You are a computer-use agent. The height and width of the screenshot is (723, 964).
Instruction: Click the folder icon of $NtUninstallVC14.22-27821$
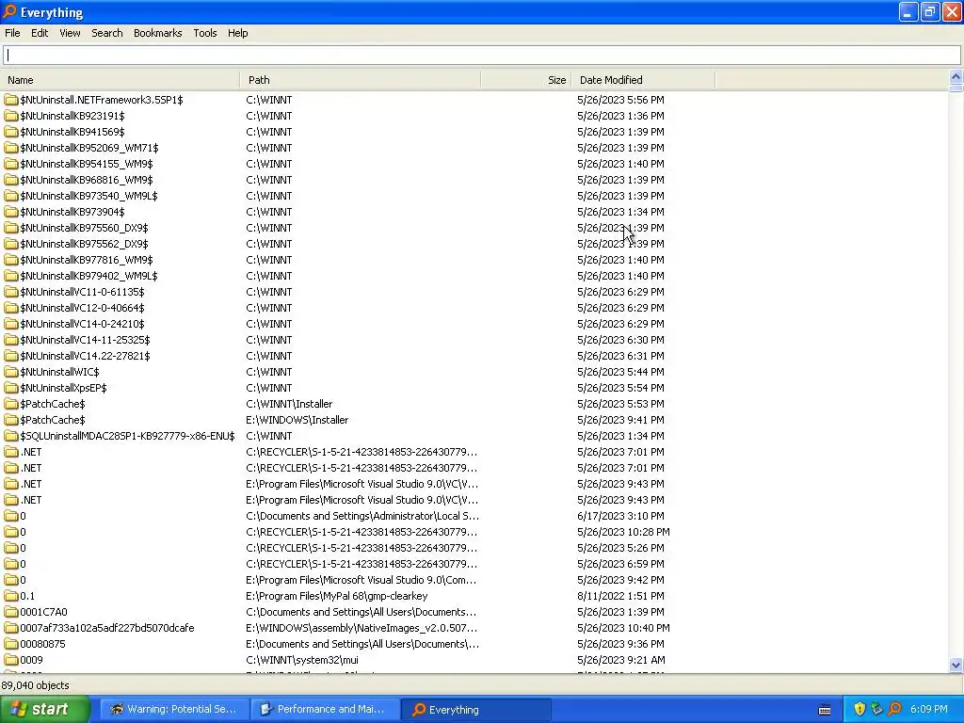11,355
